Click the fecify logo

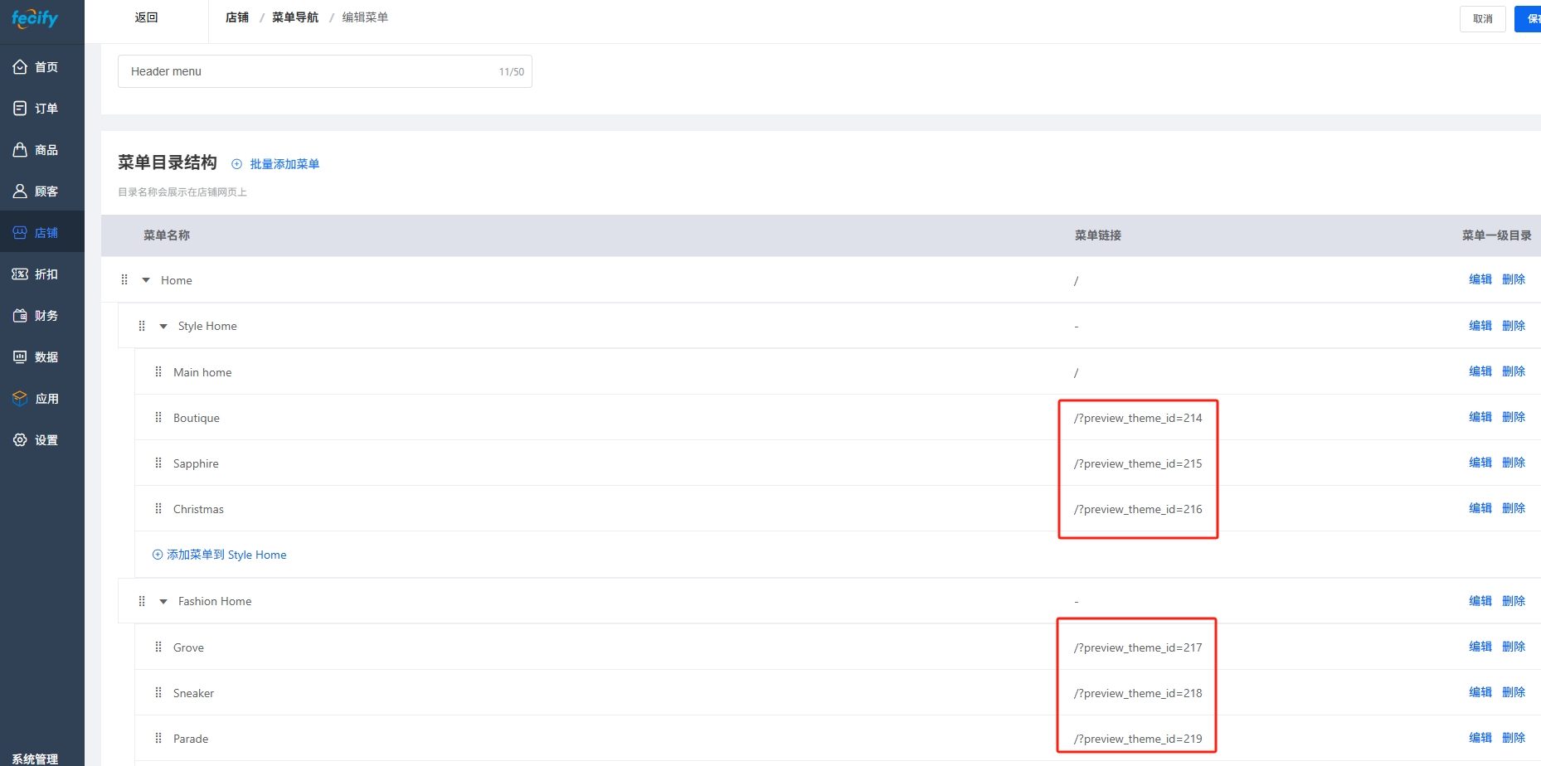click(35, 17)
